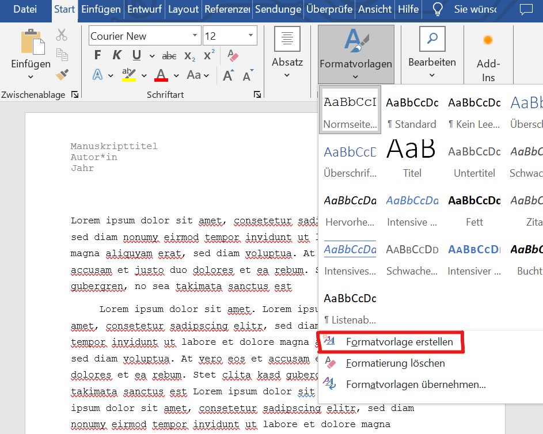The width and height of the screenshot is (543, 434).
Task: Click the red font color swatch
Action: pyautogui.click(x=161, y=75)
